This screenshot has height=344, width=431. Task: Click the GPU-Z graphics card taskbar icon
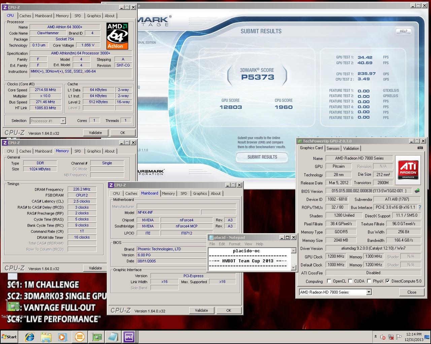pyautogui.click(x=97, y=337)
